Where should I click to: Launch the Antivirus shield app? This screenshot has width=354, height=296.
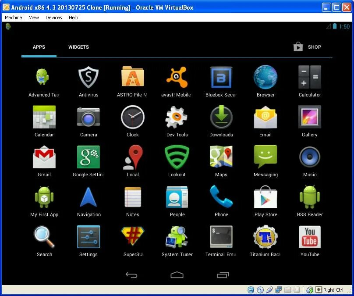(88, 77)
